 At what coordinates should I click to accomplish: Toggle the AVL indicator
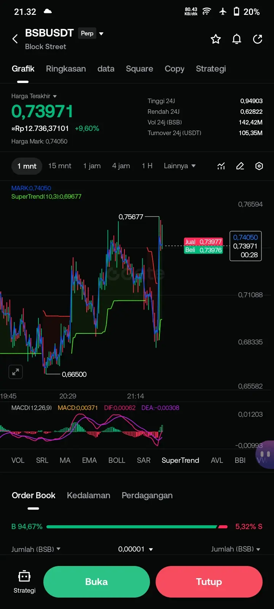tap(217, 460)
